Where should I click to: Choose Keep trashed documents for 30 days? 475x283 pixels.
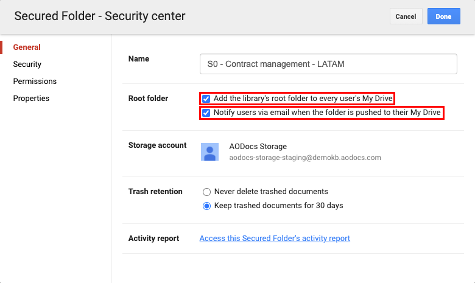[206, 206]
